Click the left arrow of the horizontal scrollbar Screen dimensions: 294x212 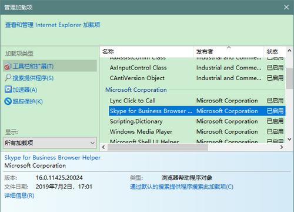103,147
